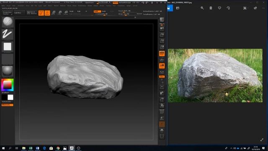
Task: Select the Rotate transform tool in top shelf
Action: [66, 13]
